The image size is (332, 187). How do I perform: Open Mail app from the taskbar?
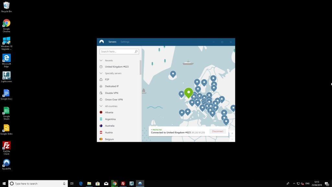click(106, 183)
